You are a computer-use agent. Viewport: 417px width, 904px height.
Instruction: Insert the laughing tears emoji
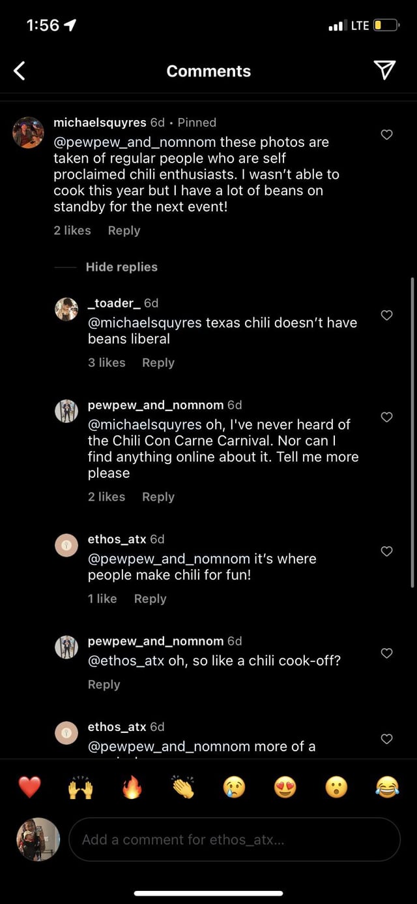click(387, 787)
